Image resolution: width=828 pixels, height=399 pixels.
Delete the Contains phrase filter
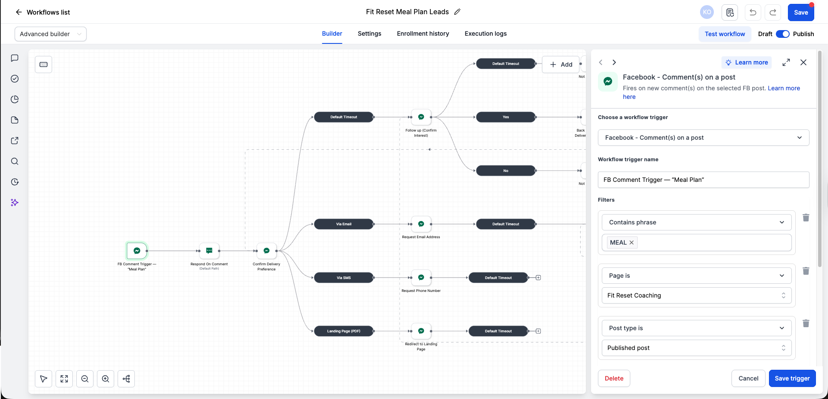tap(806, 218)
